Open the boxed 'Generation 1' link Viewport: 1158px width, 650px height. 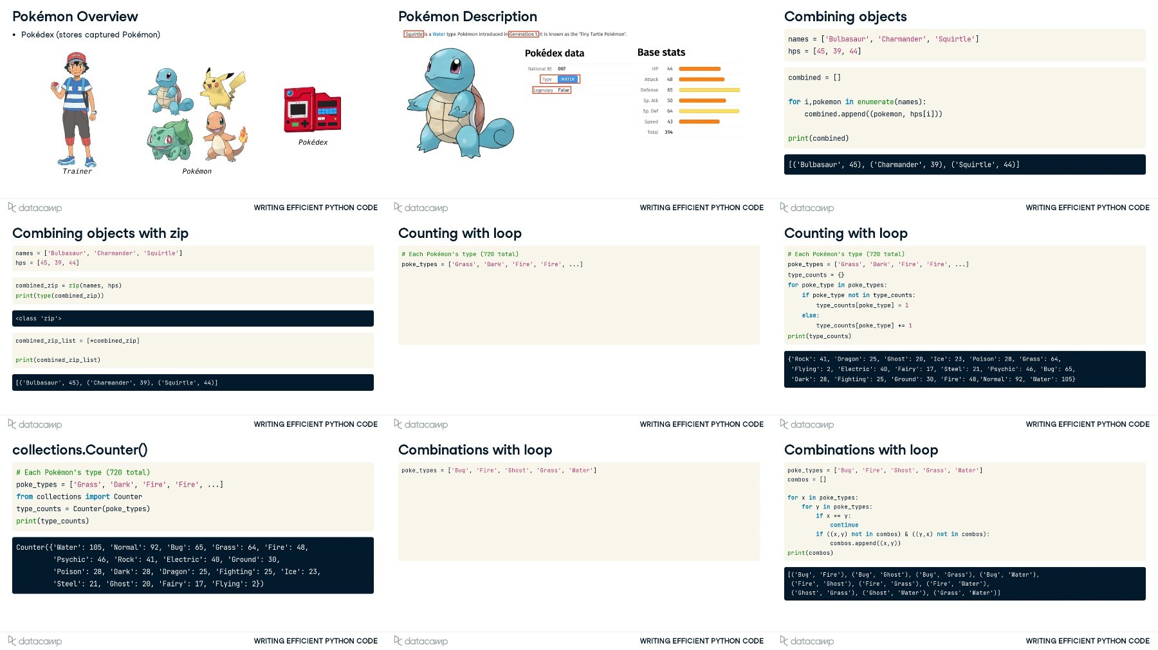pyautogui.click(x=523, y=34)
